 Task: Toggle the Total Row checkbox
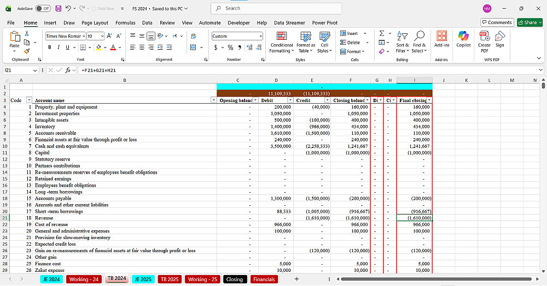pos(94,9)
